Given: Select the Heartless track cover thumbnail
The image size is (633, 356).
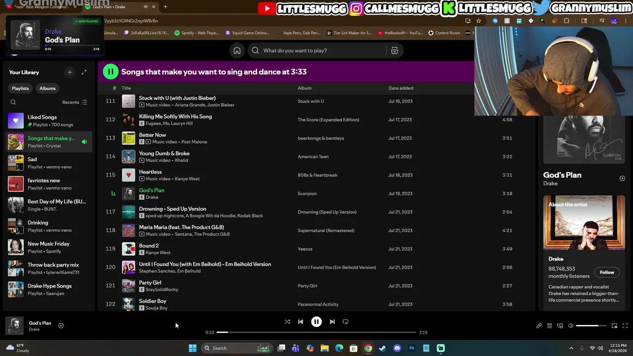Looking at the screenshot, I should (129, 175).
